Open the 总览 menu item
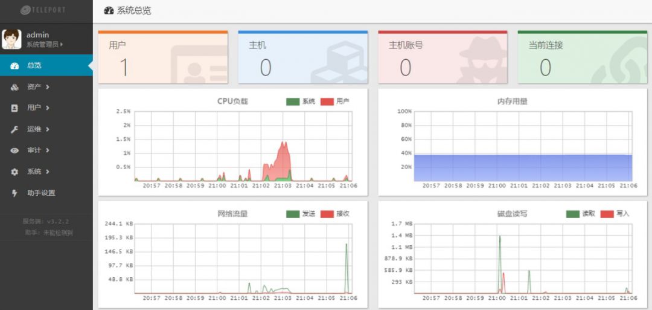 (46, 65)
